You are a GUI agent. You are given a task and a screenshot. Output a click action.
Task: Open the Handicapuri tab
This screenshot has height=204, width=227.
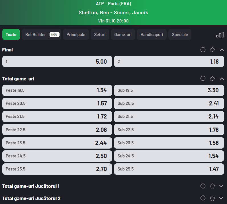tap(152, 35)
